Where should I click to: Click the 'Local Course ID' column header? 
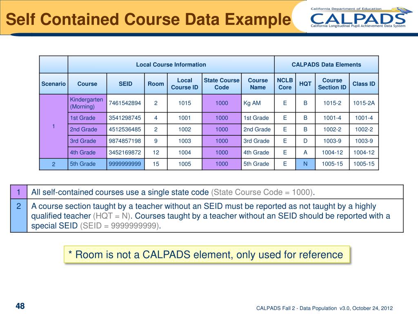185,84
